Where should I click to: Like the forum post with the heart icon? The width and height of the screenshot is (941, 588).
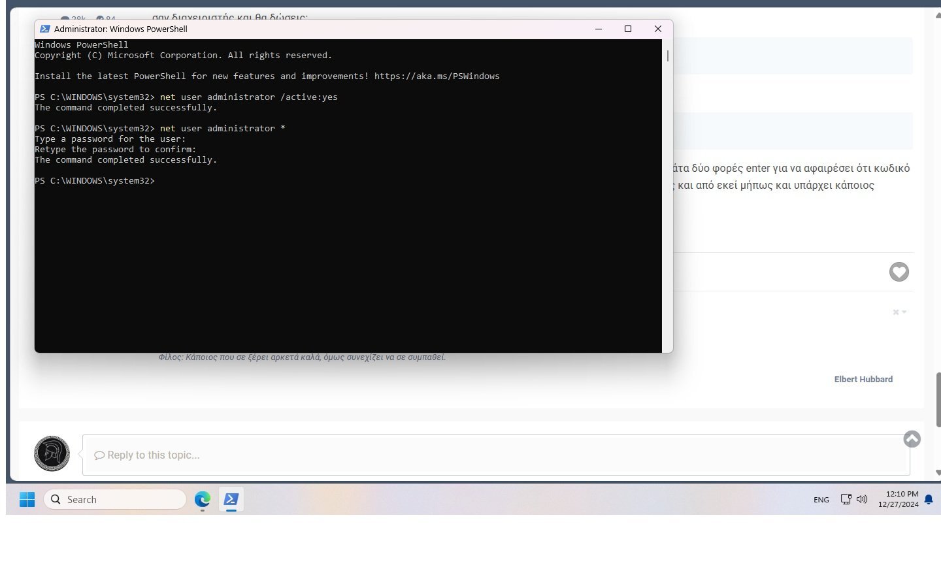pyautogui.click(x=899, y=272)
